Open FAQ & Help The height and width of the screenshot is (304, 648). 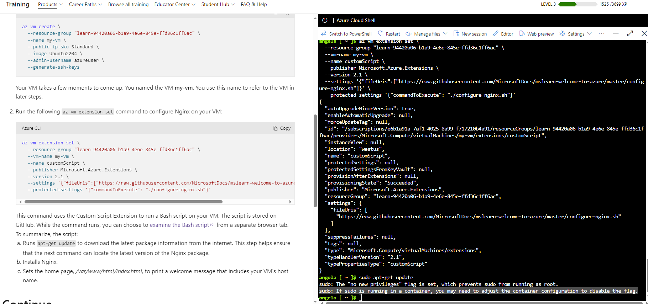point(254,4)
